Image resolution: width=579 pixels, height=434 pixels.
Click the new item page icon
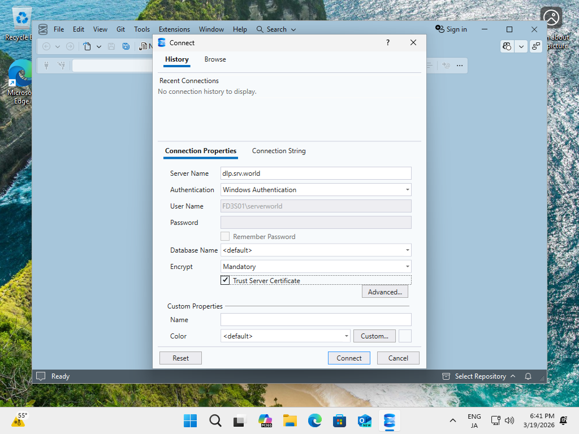[87, 46]
